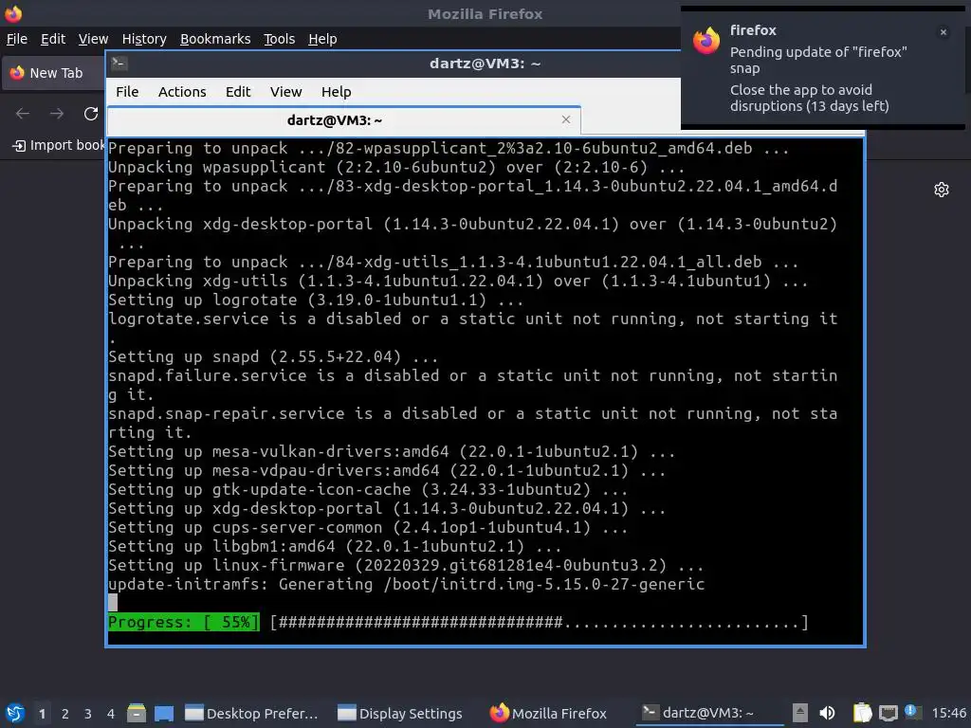Switch to the Desktop Preferences taskbar window
This screenshot has height=728, width=971.
[x=251, y=713]
